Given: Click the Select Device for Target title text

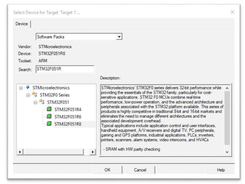Looking at the screenshot, I should click(47, 12).
